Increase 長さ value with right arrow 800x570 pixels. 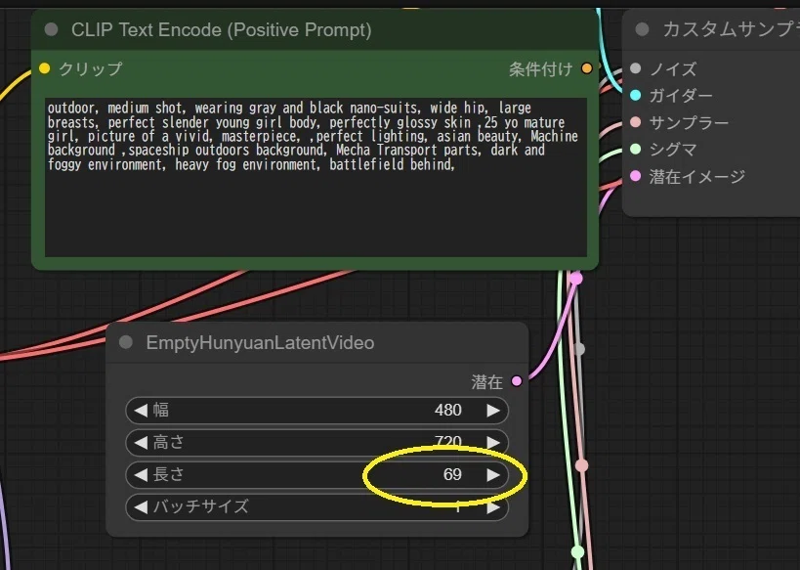click(x=493, y=474)
